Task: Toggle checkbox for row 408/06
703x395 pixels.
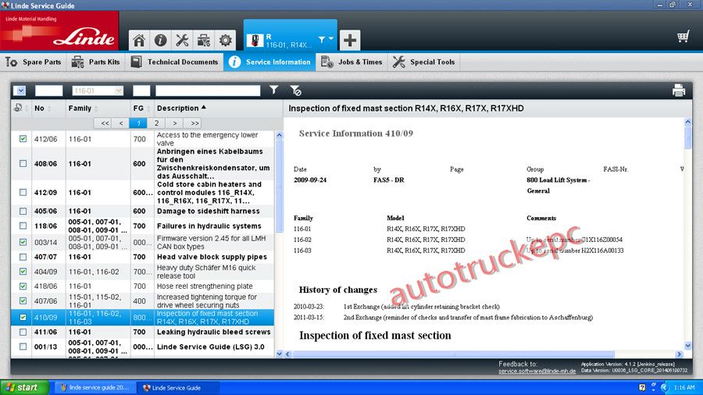Action: pyautogui.click(x=23, y=163)
